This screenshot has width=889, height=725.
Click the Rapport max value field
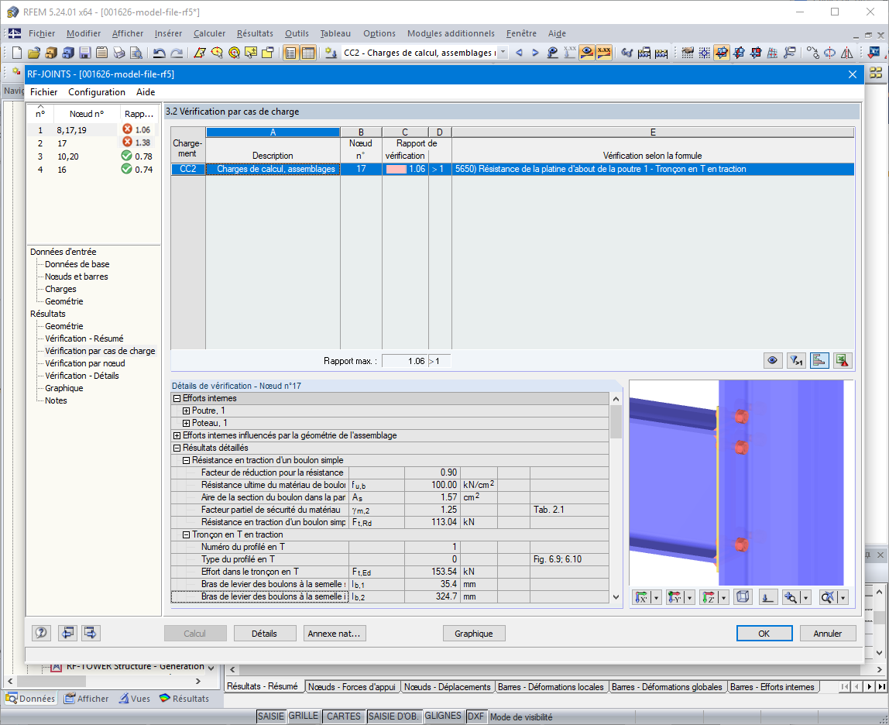[x=405, y=361]
